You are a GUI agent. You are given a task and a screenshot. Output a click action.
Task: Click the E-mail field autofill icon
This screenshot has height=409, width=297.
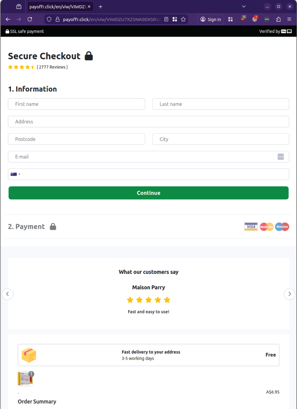[x=280, y=157]
